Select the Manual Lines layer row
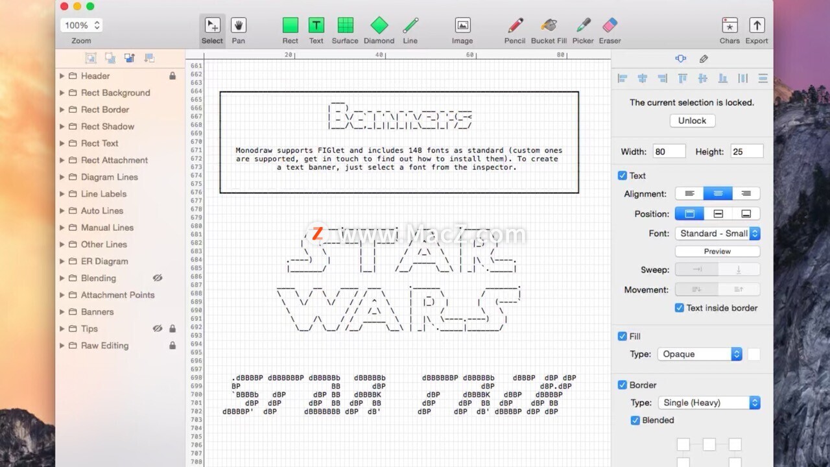 click(120, 228)
